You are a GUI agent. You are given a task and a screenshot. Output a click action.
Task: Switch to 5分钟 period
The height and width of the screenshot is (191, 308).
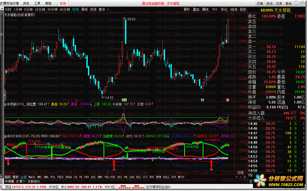(28, 9)
